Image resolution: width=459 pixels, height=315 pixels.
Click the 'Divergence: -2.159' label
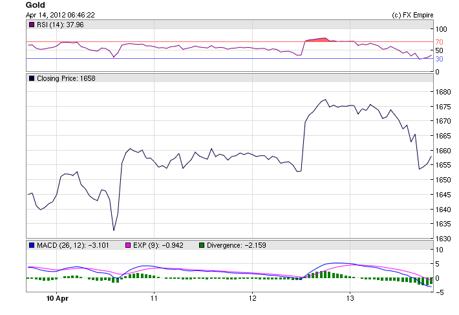[x=236, y=245]
